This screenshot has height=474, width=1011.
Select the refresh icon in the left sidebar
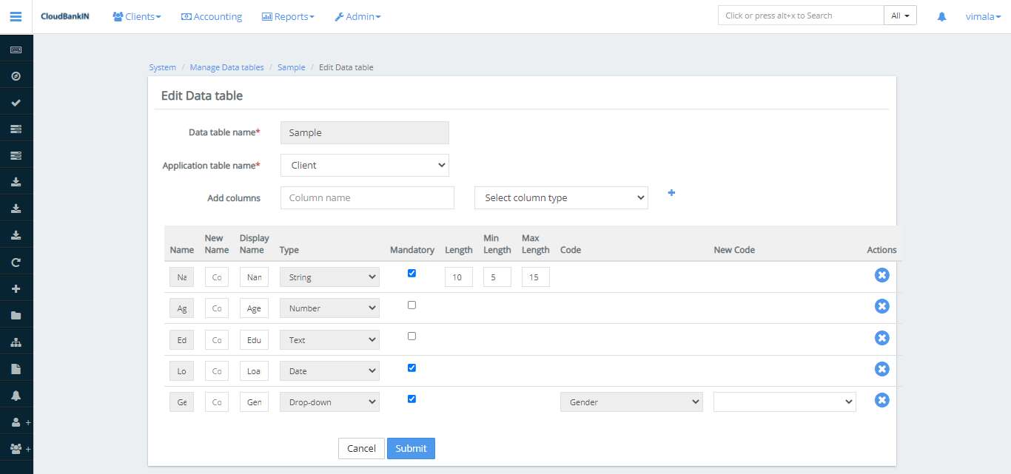(x=16, y=261)
